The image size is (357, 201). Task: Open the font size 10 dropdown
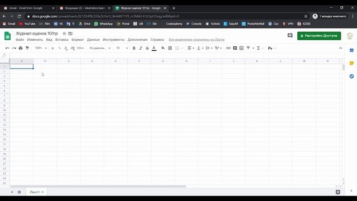coord(122,48)
